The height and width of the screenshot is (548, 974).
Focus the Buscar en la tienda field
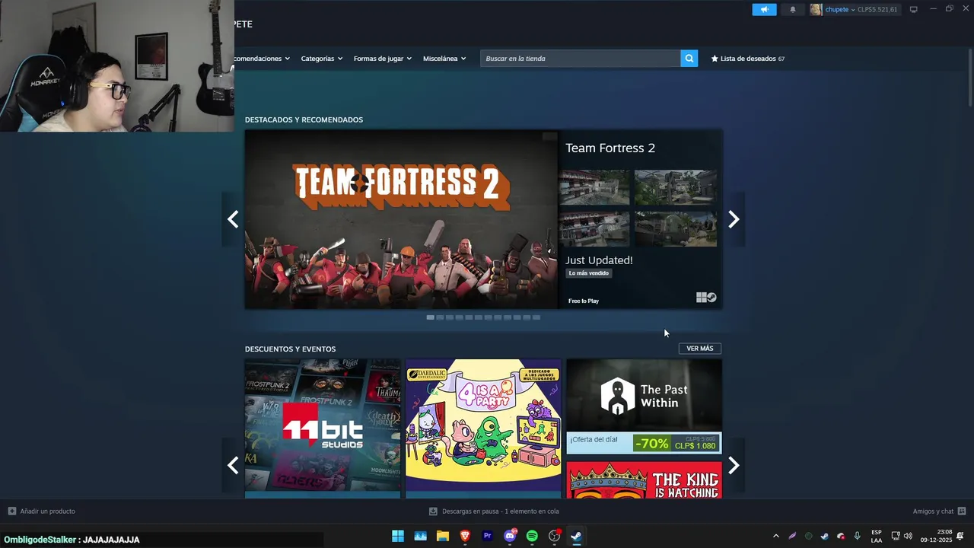point(580,59)
